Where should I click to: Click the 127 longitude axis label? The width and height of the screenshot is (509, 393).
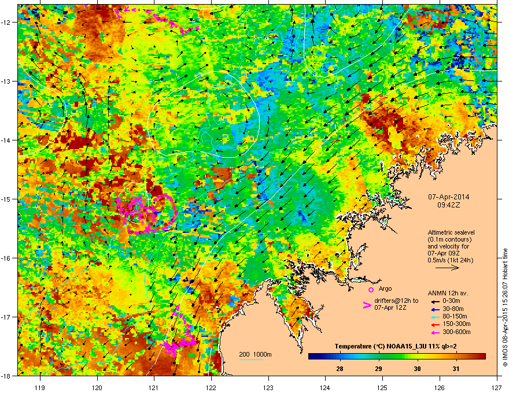click(497, 387)
